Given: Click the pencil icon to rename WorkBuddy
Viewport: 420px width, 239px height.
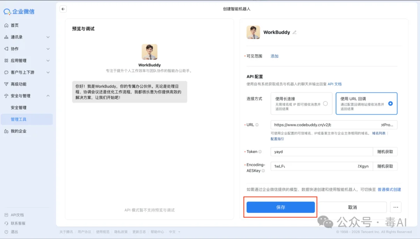Looking at the screenshot, I should click(x=294, y=33).
